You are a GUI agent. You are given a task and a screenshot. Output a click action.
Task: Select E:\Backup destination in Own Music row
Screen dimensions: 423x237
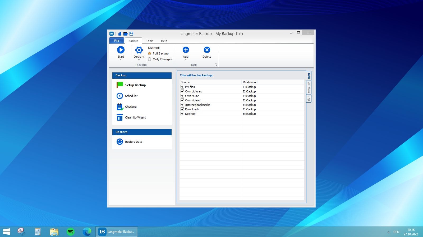coord(249,96)
